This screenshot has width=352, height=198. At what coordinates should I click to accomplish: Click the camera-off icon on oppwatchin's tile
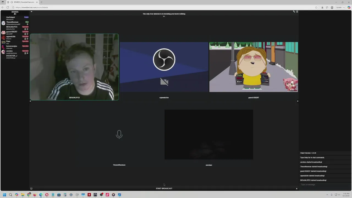164,82
